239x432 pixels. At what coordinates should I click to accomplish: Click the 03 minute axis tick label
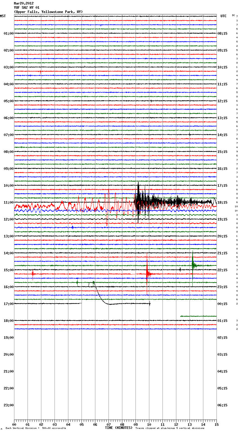[55, 424]
